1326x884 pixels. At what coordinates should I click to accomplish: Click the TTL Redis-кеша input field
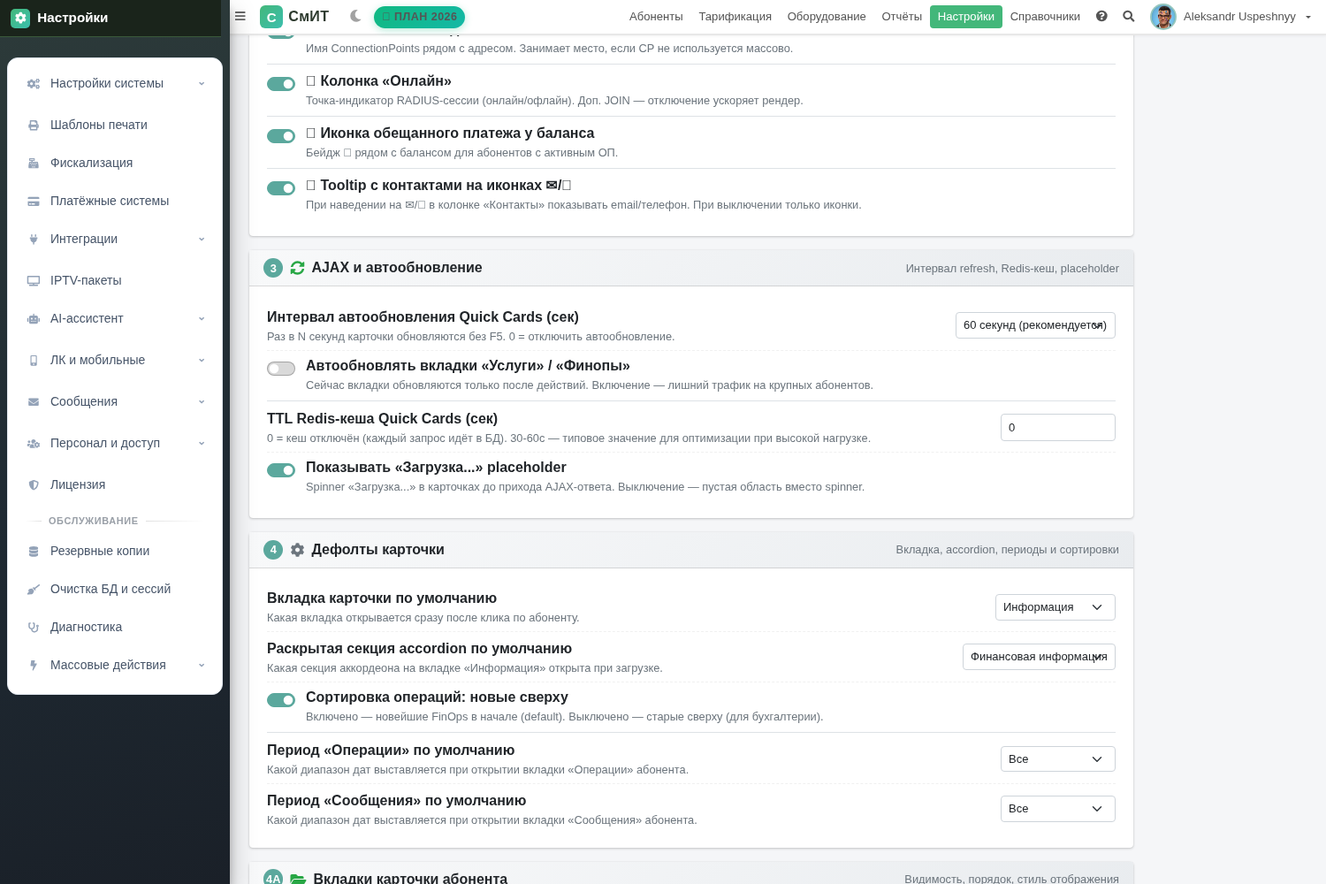[1058, 427]
